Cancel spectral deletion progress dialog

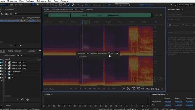[117, 53]
